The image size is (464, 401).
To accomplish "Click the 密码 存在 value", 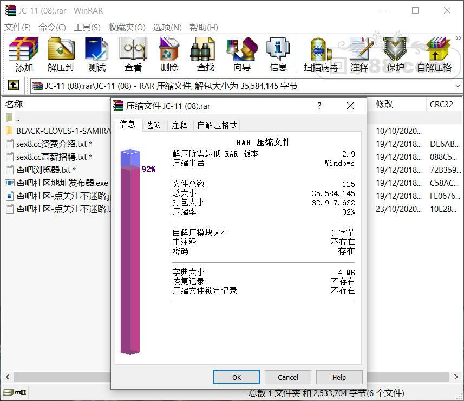I will pos(346,251).
